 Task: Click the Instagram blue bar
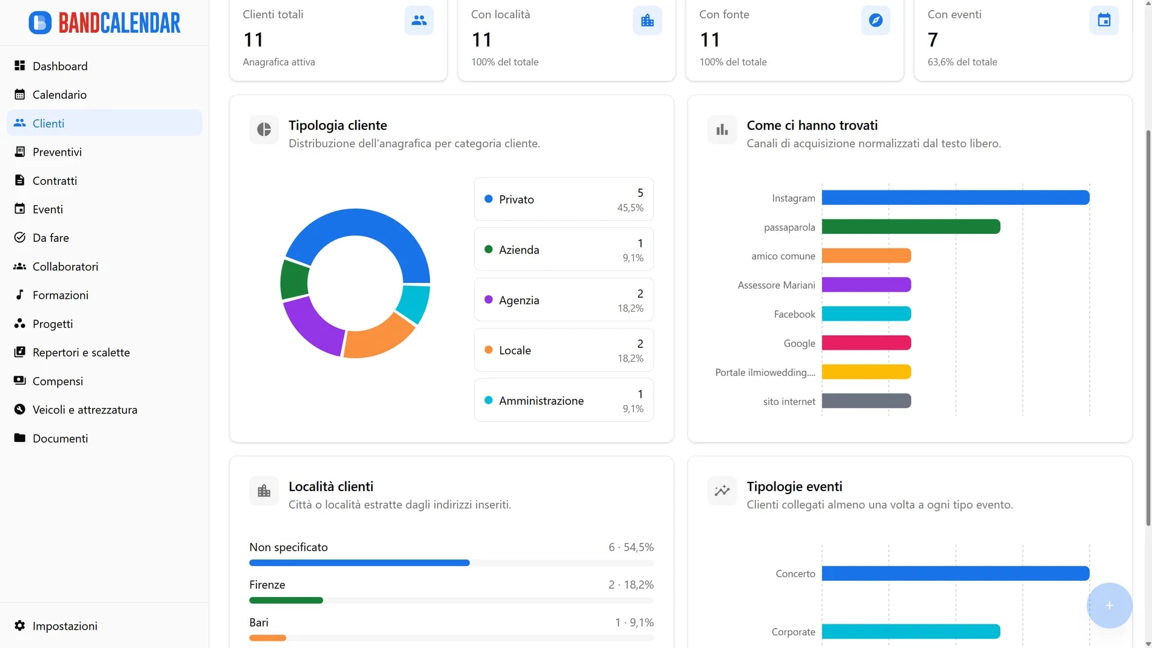pos(956,198)
